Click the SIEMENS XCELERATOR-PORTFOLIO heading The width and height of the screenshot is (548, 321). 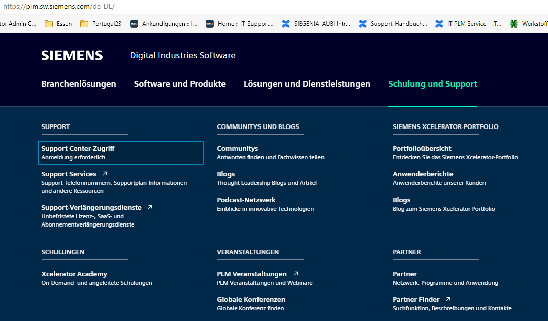pyautogui.click(x=445, y=126)
